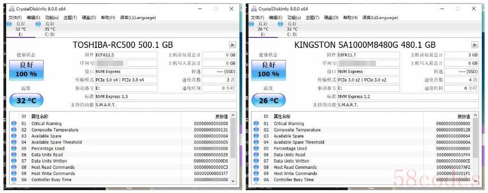This screenshot has width=488, height=193.
Task: Click status circle for Critical Warning in TOSHIBA window
Action: pos(14,123)
